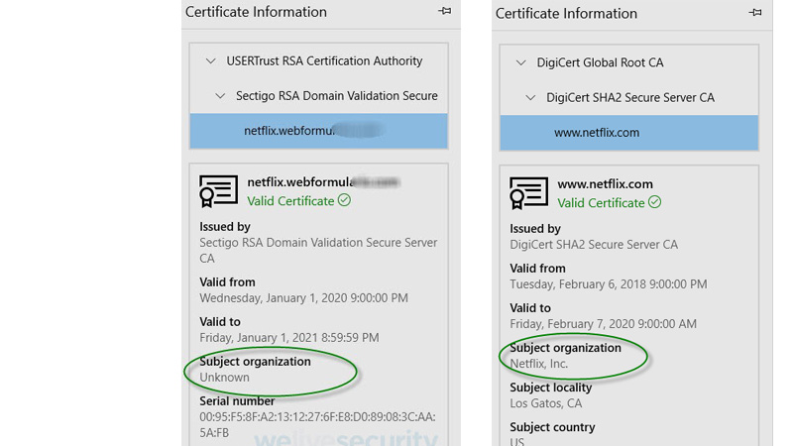793x446 pixels.
Task: Collapse the USERTrust RSA Certification Authority node
Action: pyautogui.click(x=210, y=61)
